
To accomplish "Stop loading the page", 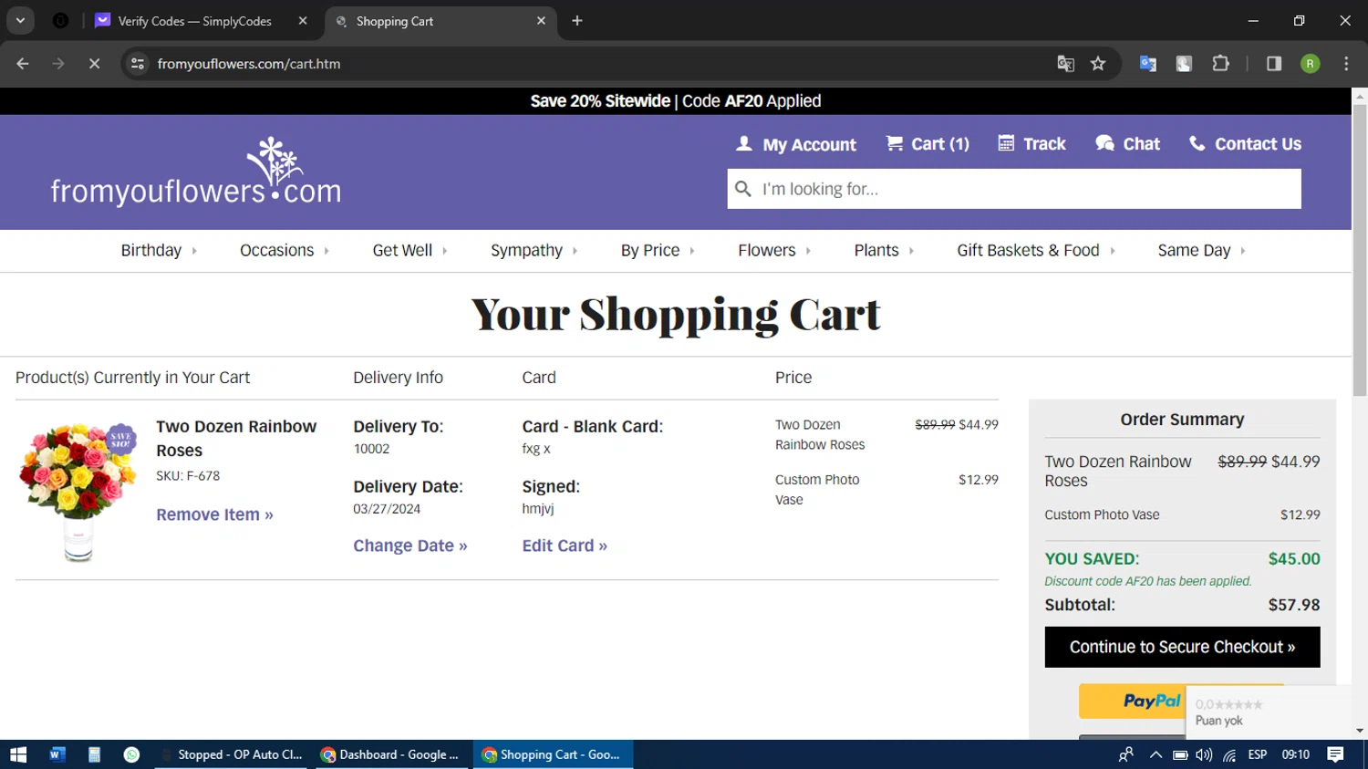I will 94,64.
